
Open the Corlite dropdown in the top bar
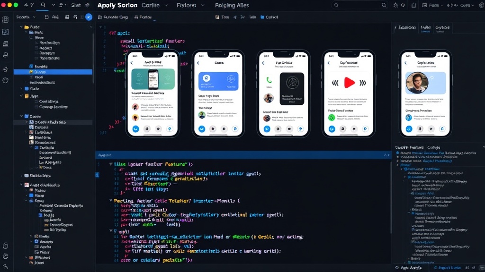click(x=154, y=5)
